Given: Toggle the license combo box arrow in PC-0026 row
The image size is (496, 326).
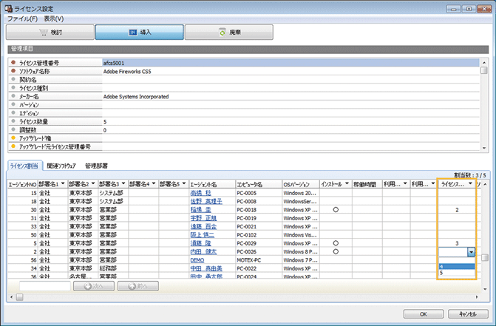Looking at the screenshot, I should pos(471,252).
